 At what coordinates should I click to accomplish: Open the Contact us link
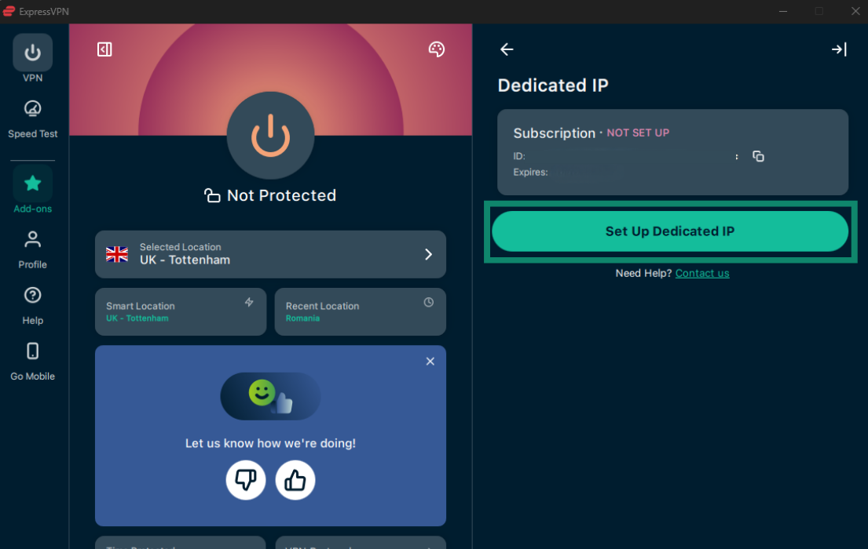pos(701,273)
